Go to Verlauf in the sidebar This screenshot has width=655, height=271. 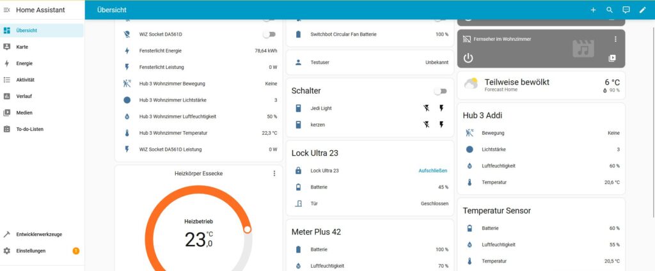click(24, 96)
